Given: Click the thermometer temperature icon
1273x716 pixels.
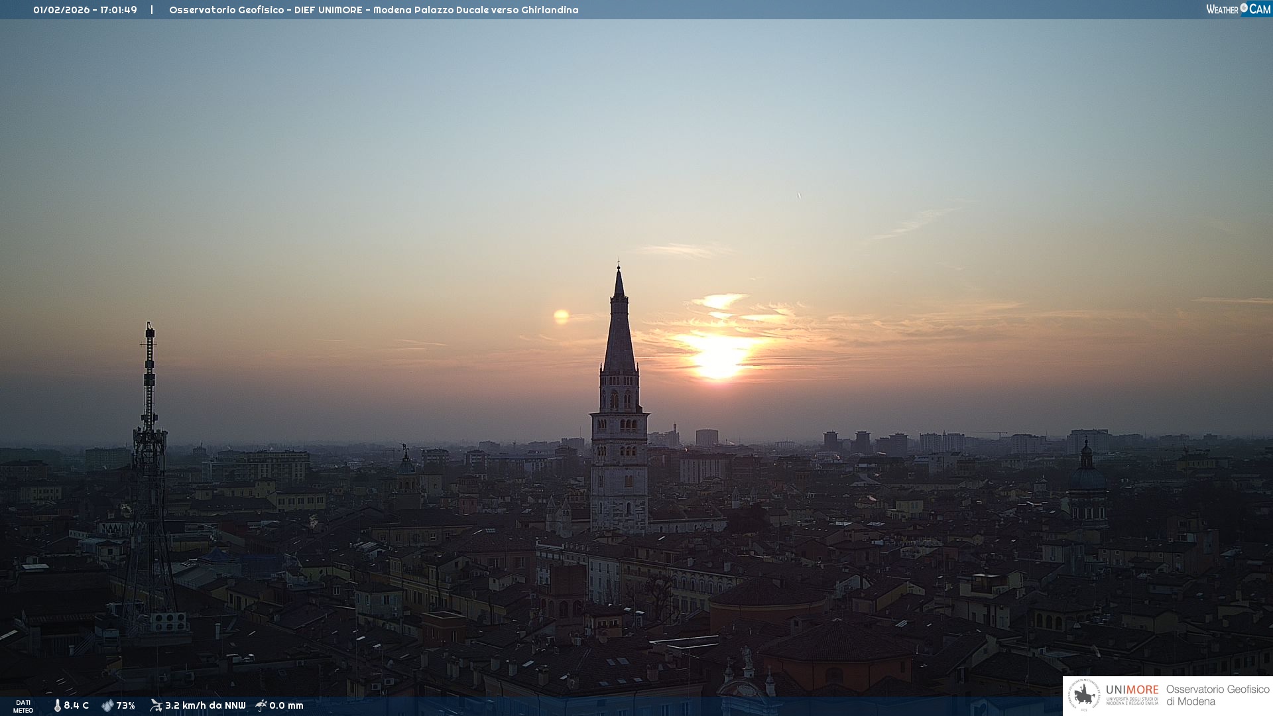Looking at the screenshot, I should pos(57,705).
